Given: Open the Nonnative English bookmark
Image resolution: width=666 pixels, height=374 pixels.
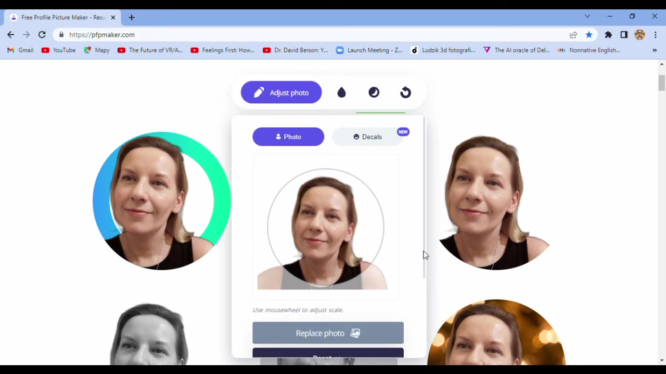Looking at the screenshot, I should click(x=589, y=50).
